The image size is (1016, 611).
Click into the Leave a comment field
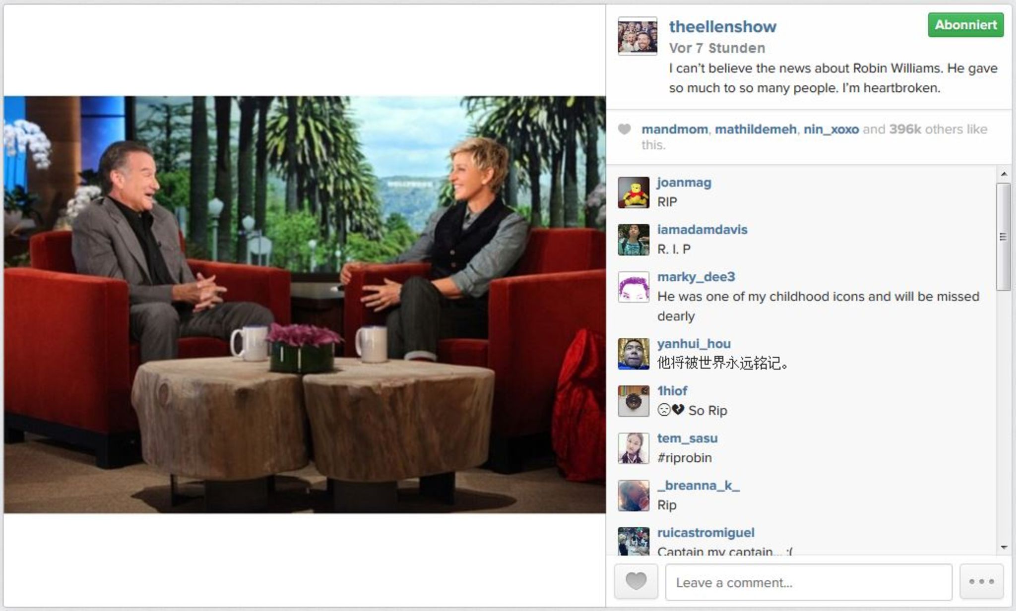click(809, 582)
